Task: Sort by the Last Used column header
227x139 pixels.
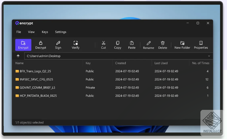Action: [x=161, y=63]
